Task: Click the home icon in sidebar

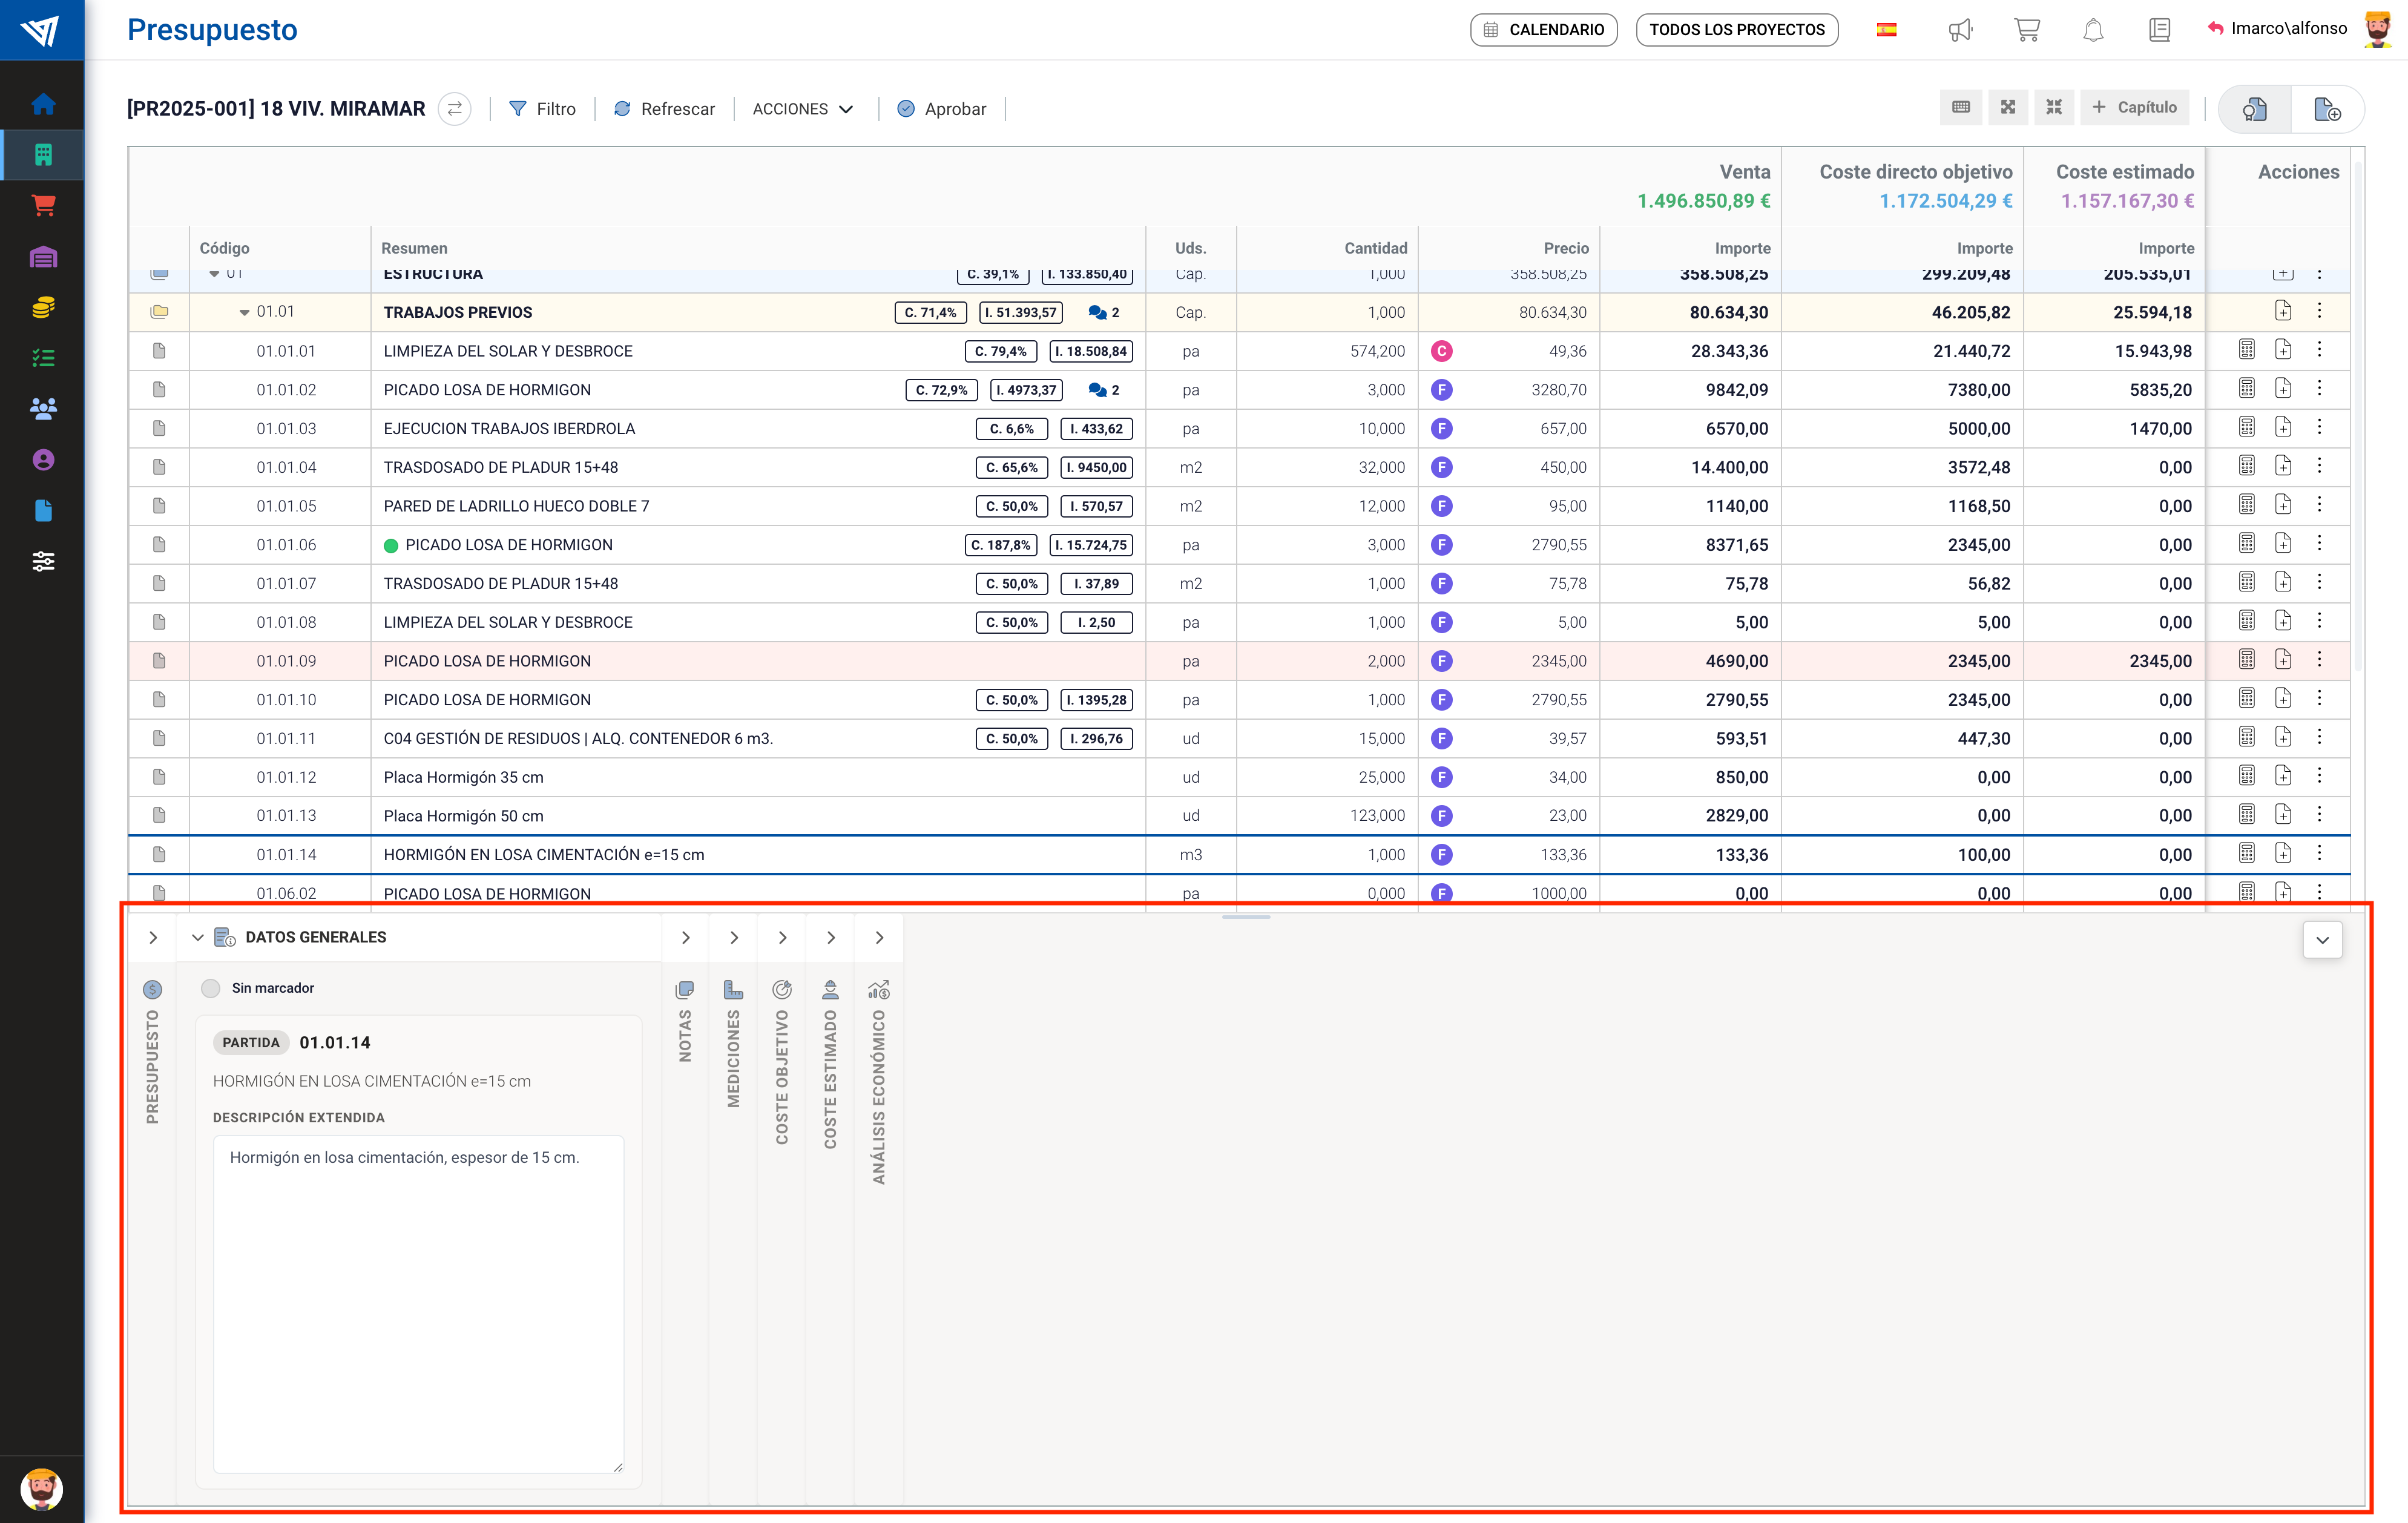Action: (x=43, y=104)
